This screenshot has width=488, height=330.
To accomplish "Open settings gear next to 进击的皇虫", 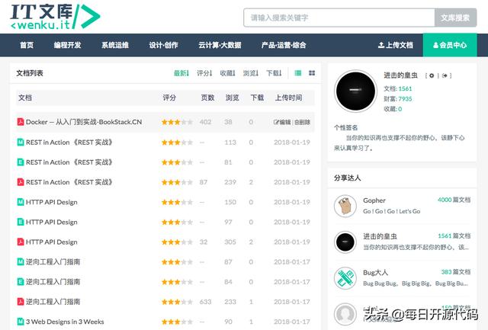I will (432, 75).
